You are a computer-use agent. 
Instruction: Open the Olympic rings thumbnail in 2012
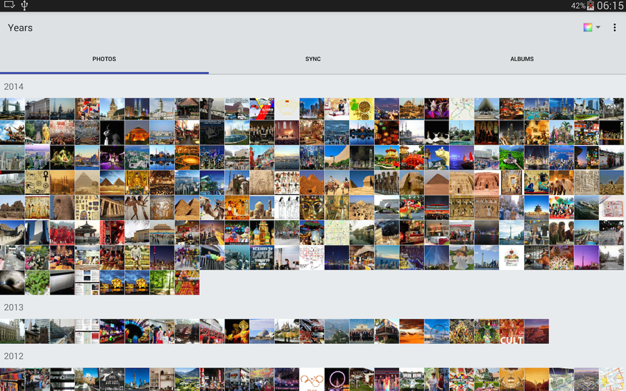coord(312,379)
